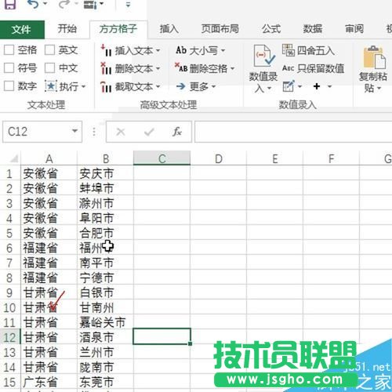Go to the 公式 tab
Screen dimensions: 392x392
pos(271,28)
